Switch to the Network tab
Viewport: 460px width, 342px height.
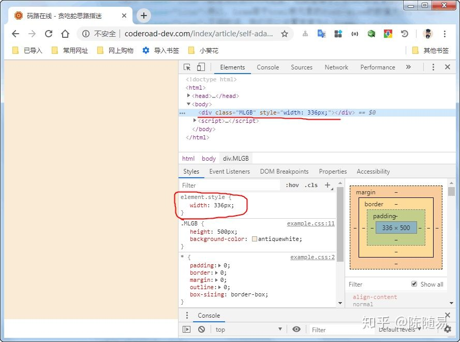pyautogui.click(x=336, y=67)
